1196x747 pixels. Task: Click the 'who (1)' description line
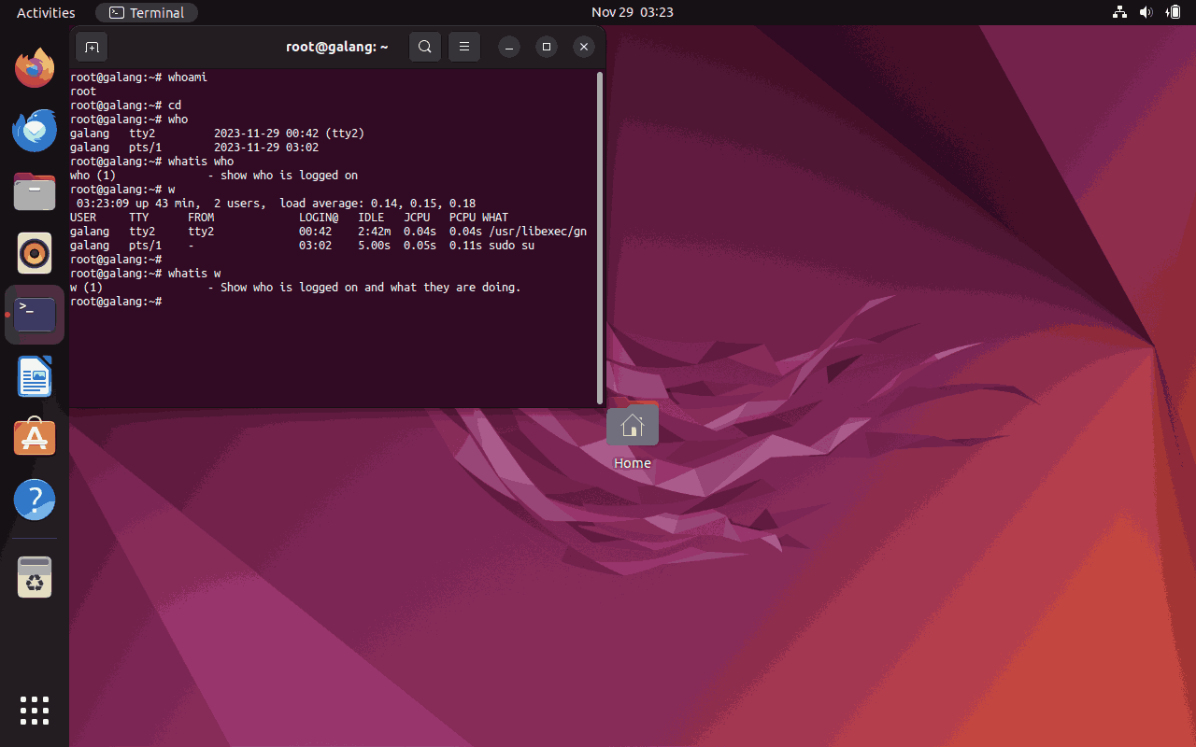[x=214, y=176]
